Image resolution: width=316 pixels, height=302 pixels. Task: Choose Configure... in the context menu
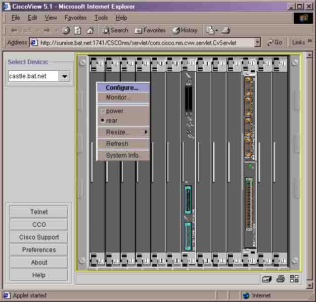coord(123,88)
